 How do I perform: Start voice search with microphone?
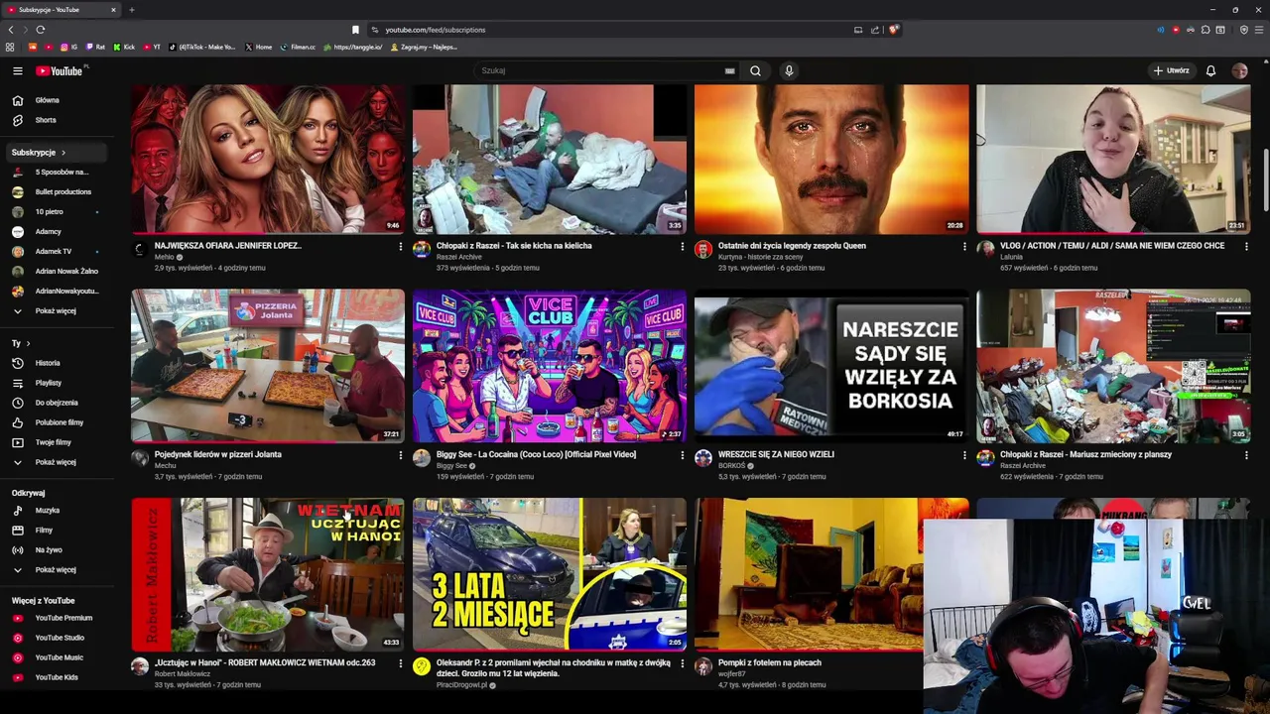click(789, 70)
